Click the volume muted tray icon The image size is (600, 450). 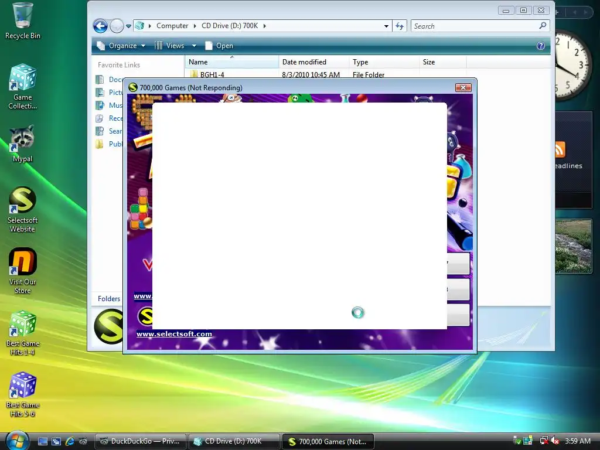(x=555, y=441)
